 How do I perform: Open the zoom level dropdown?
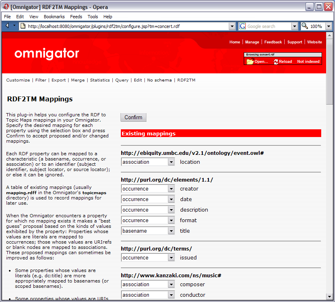point(329,26)
